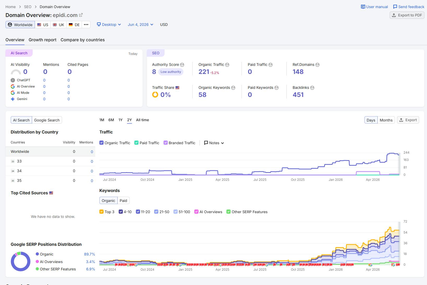Switch to Growth report tab
Screen dimensions: 427x285
(x=43, y=40)
